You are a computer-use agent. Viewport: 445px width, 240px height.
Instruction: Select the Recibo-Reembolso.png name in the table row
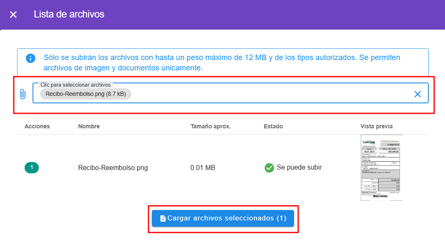click(113, 168)
